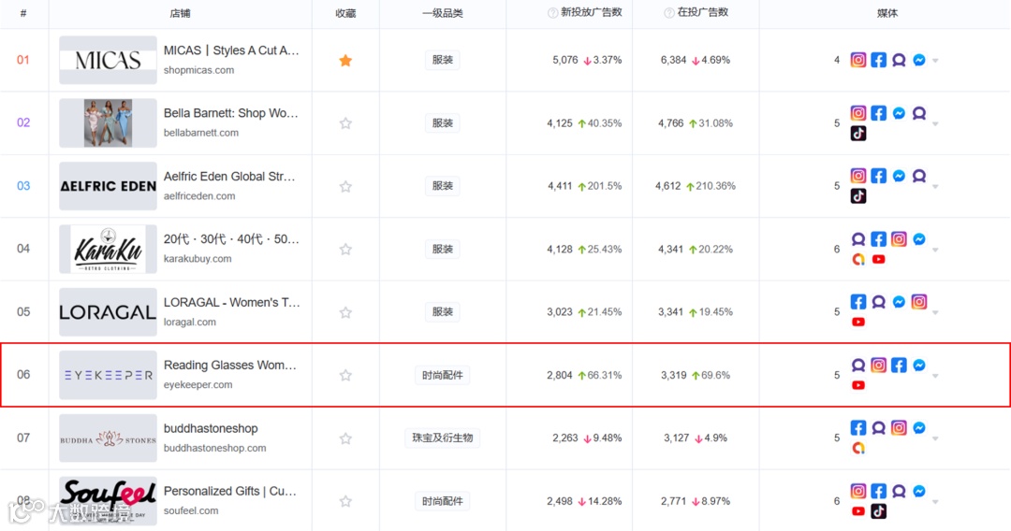Click Messenger icon in Bella Barnett row

[x=899, y=113]
